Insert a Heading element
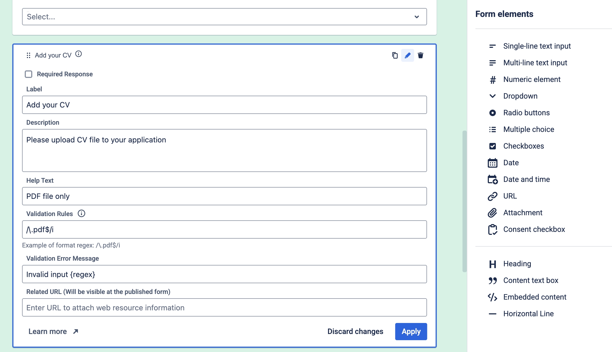 (517, 264)
